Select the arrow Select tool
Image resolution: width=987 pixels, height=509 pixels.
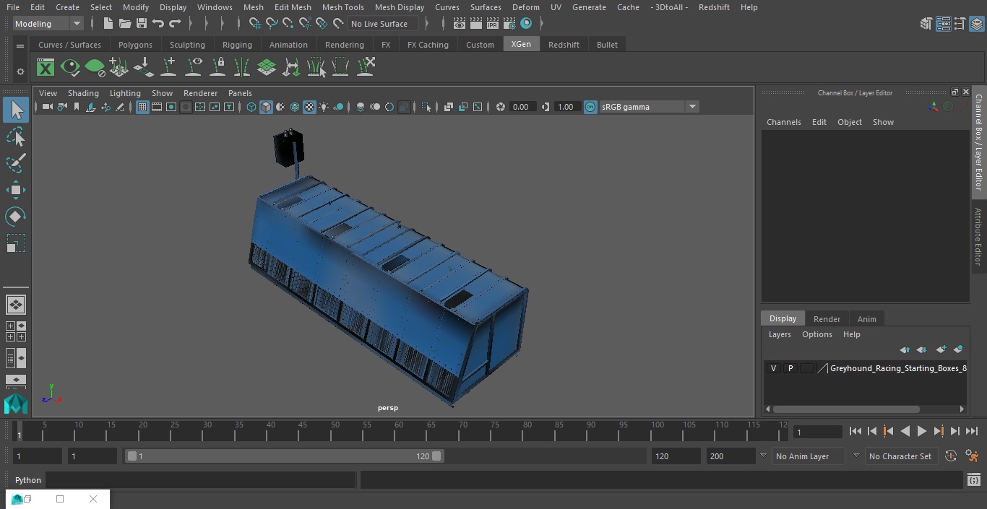pyautogui.click(x=16, y=110)
